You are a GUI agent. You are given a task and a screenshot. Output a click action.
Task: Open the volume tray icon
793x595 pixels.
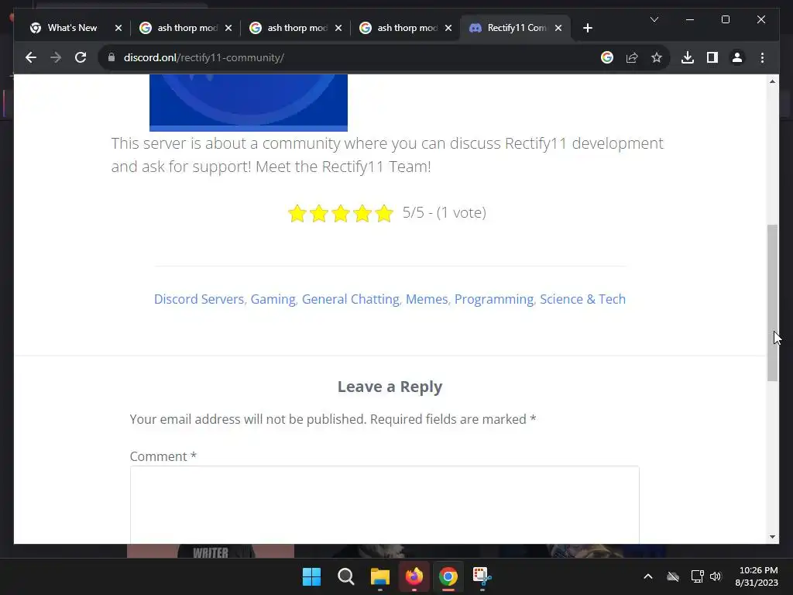point(715,576)
